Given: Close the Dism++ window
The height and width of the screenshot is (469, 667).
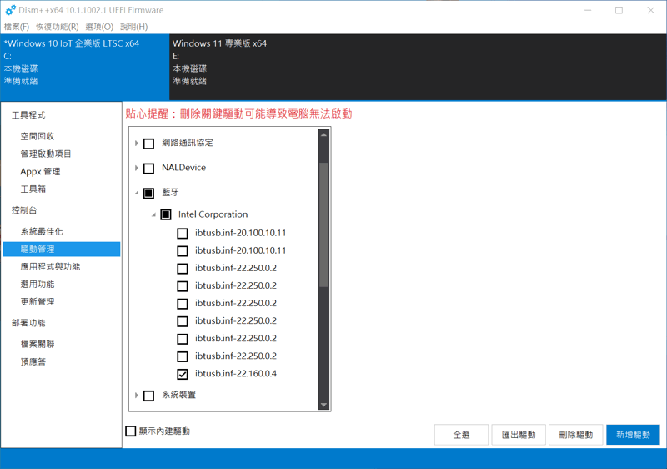Looking at the screenshot, I should click(x=650, y=10).
